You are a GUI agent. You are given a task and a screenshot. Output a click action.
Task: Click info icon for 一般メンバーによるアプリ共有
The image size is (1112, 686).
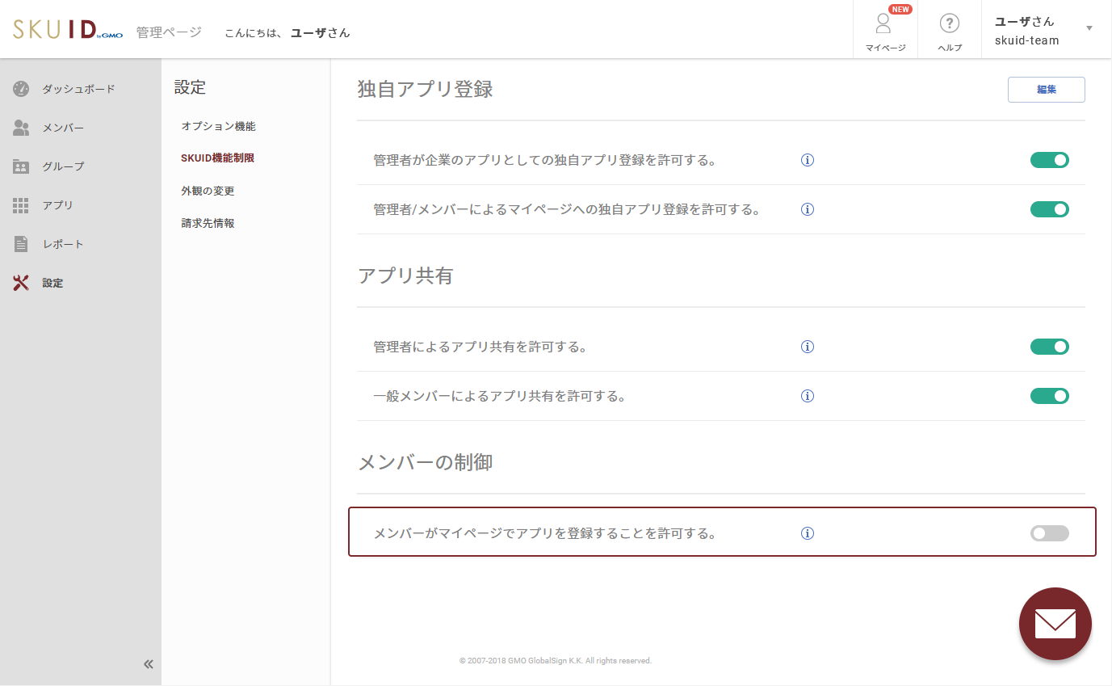pyautogui.click(x=807, y=396)
